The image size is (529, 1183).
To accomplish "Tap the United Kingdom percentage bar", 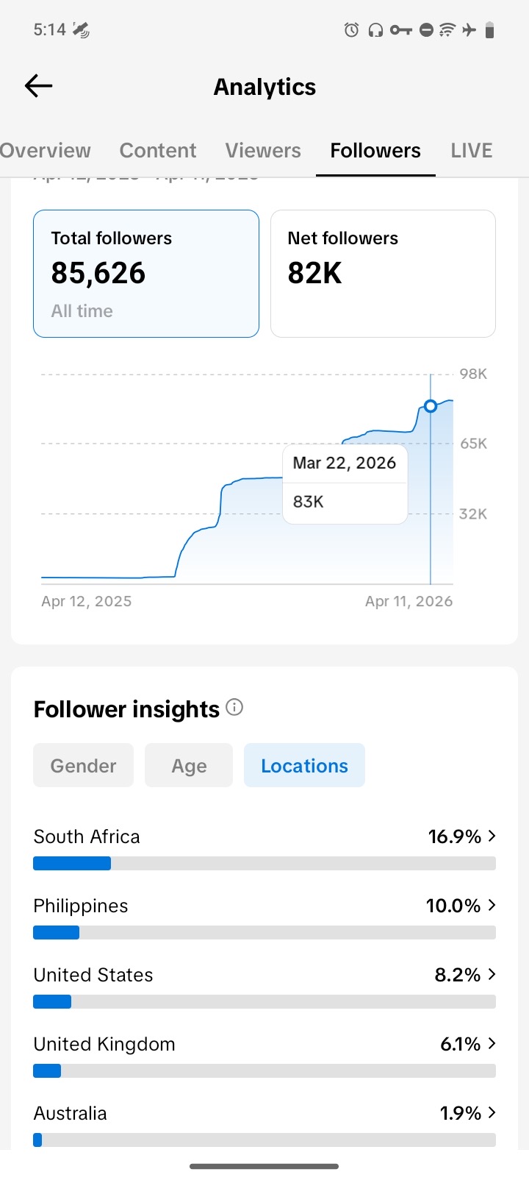I will [x=264, y=1071].
